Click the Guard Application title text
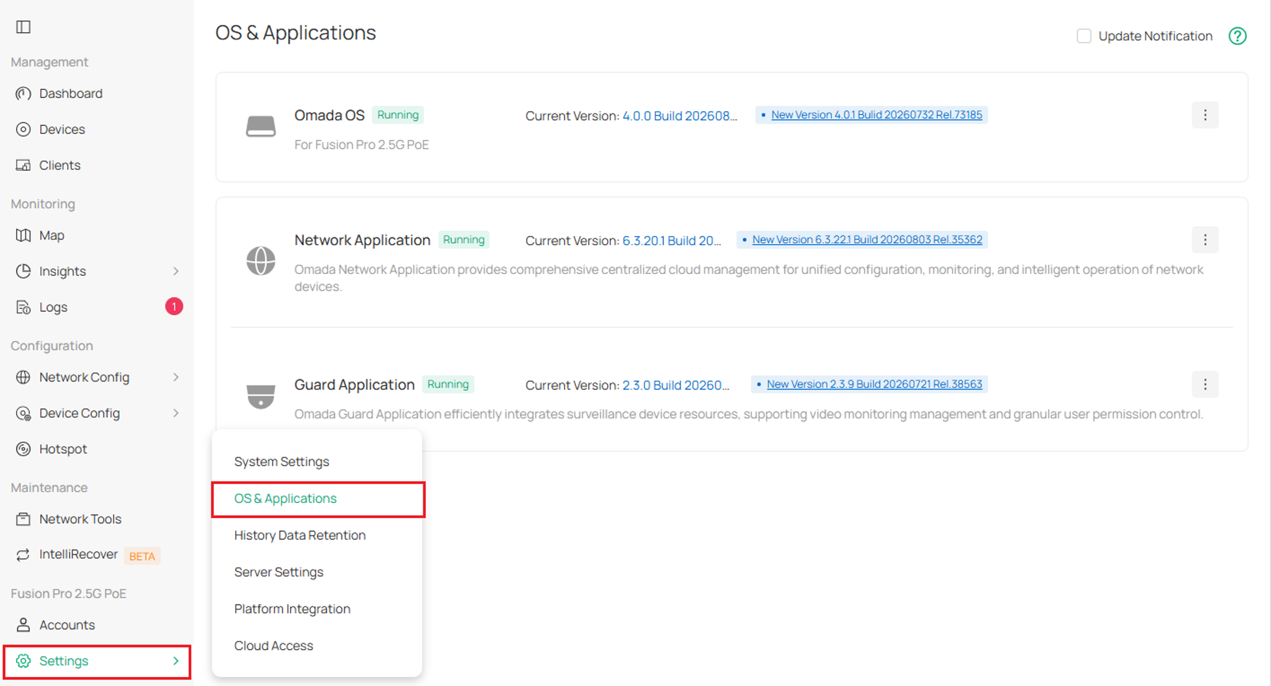The height and width of the screenshot is (686, 1271). (x=354, y=385)
